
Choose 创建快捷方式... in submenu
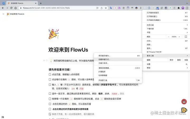(118, 59)
